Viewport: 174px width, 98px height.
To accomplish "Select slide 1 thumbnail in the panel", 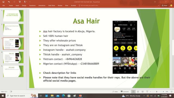I will [x=13, y=16].
